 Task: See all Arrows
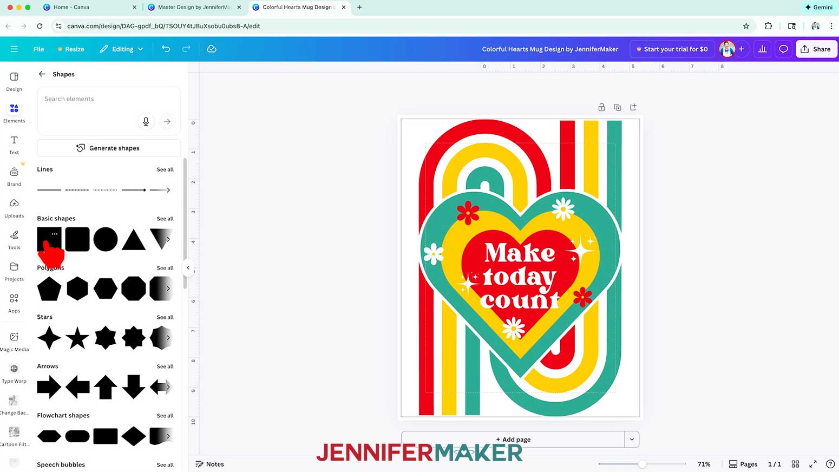(165, 366)
